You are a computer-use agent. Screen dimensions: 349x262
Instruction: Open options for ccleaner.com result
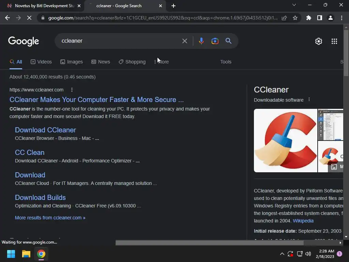coord(72,90)
